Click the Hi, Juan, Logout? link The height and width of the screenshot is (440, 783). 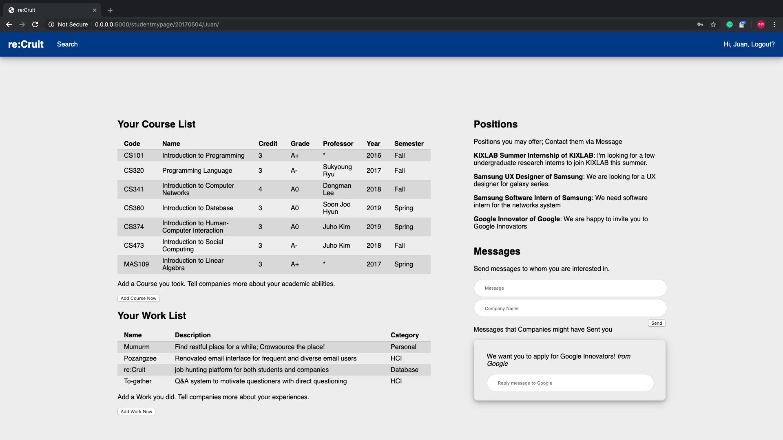[x=749, y=44]
